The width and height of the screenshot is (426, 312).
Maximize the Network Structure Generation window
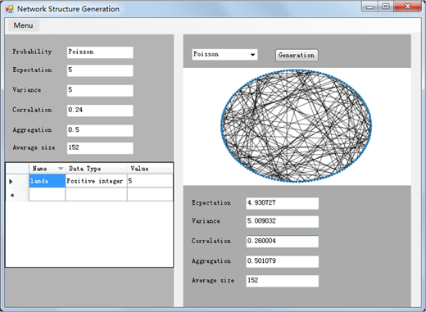[x=386, y=7]
